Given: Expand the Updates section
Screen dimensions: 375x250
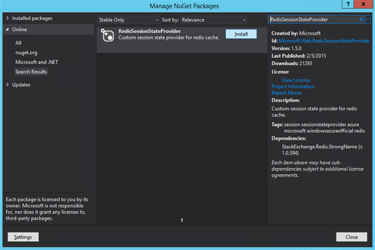Looking at the screenshot, I should [8, 85].
